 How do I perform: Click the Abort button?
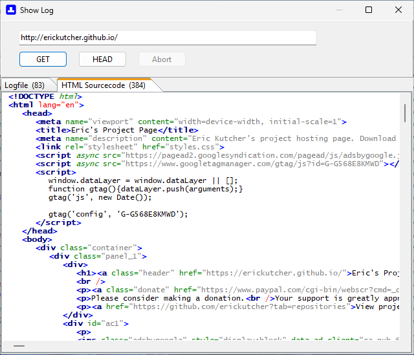162,59
